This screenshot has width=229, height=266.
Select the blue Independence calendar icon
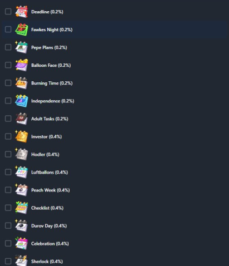point(22,101)
